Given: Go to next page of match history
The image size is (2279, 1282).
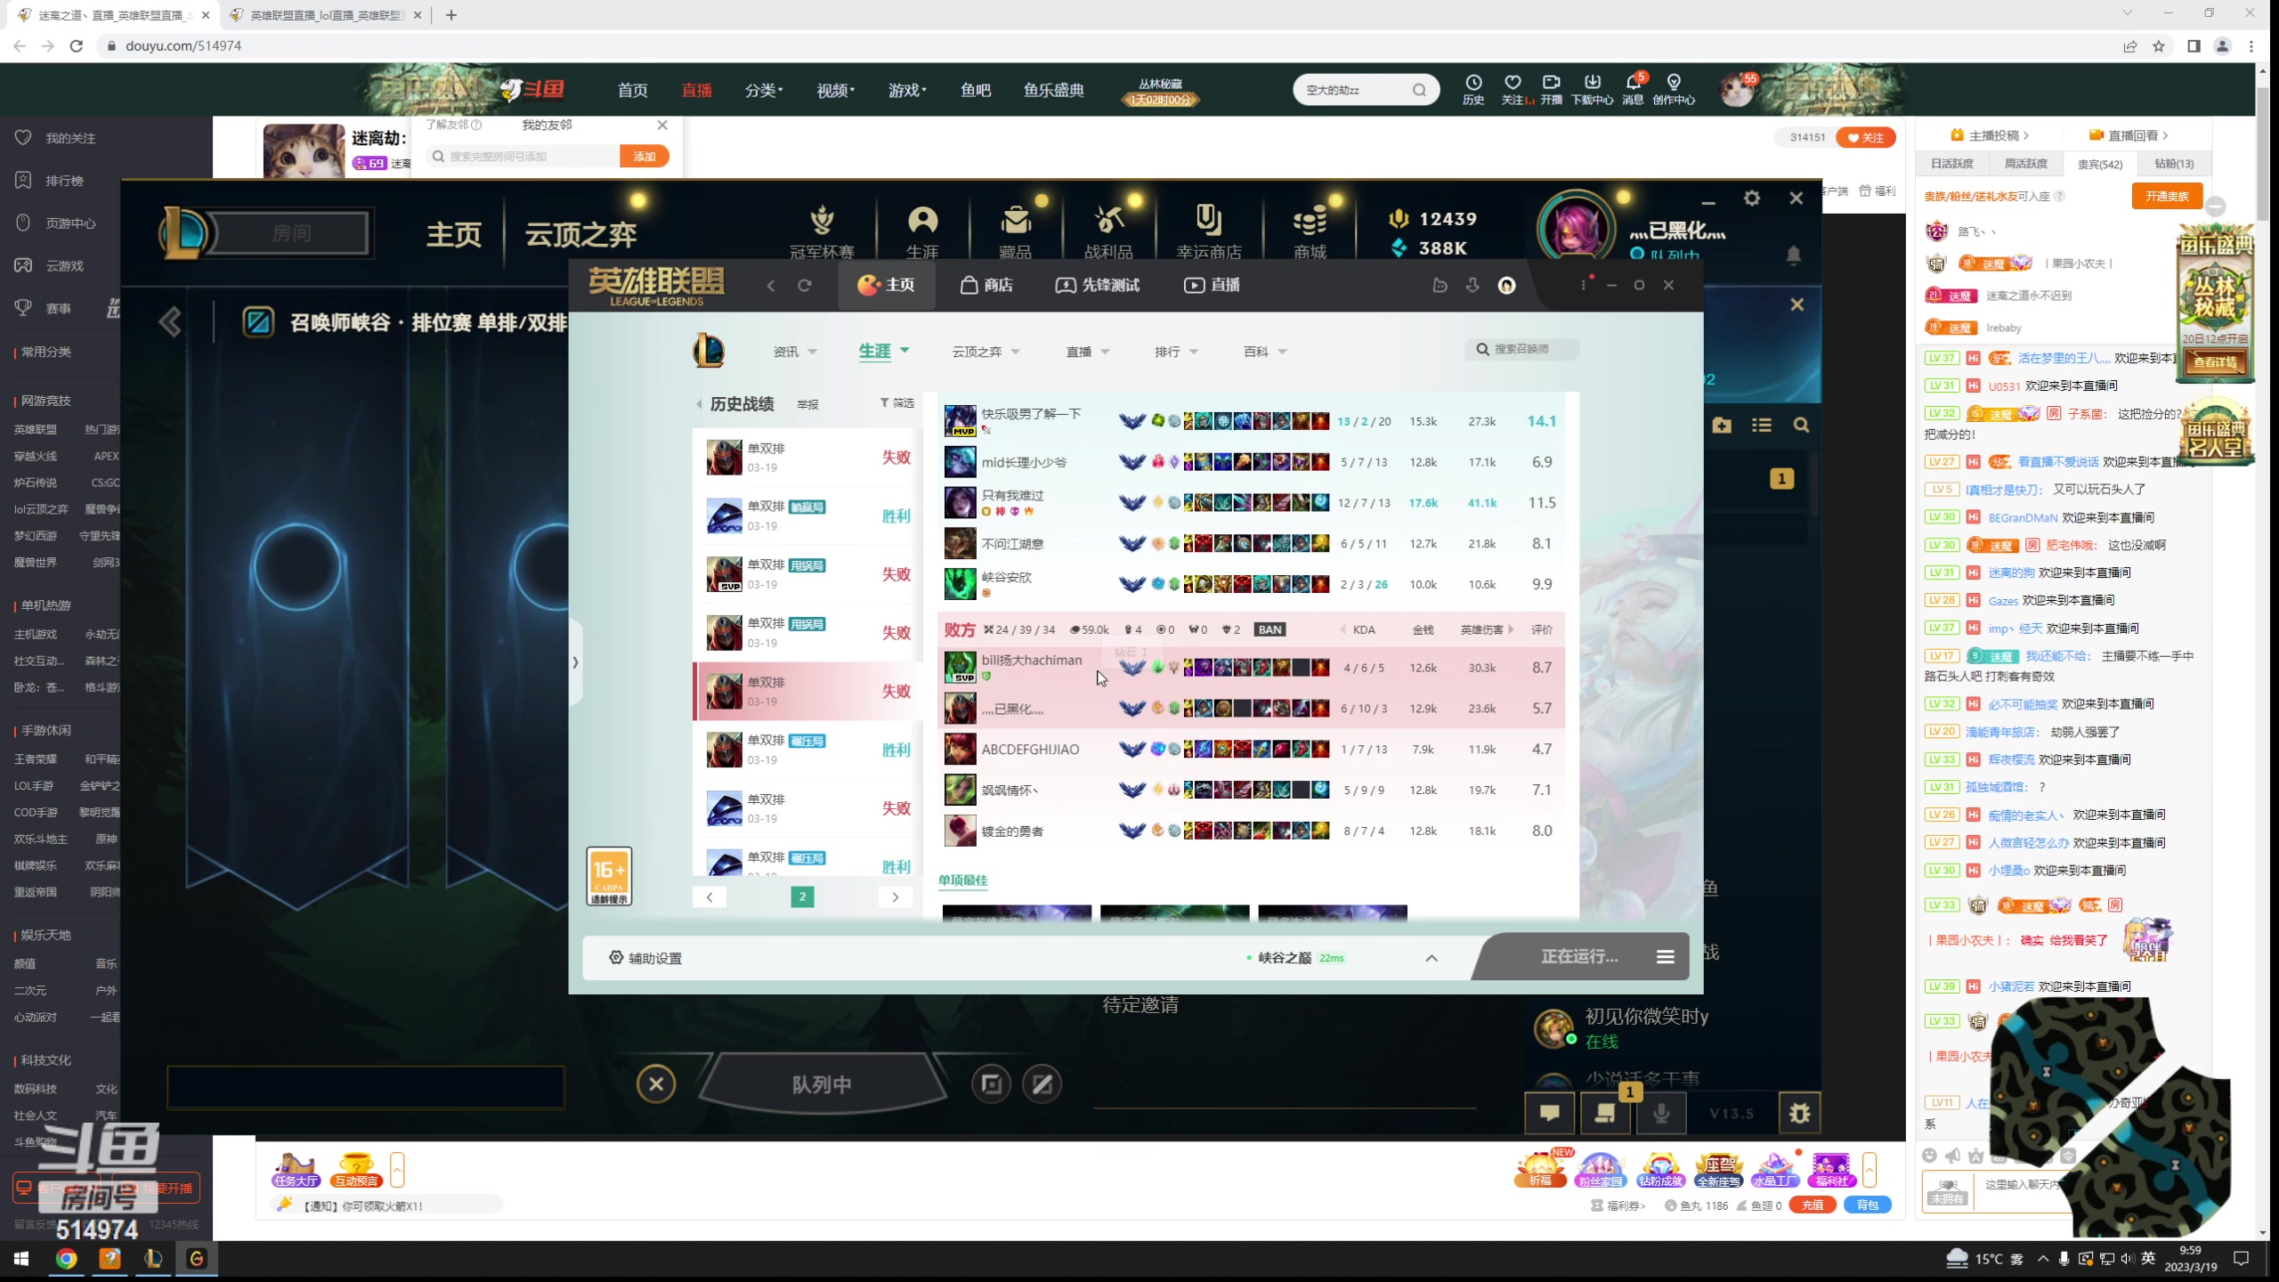Looking at the screenshot, I should [x=895, y=897].
